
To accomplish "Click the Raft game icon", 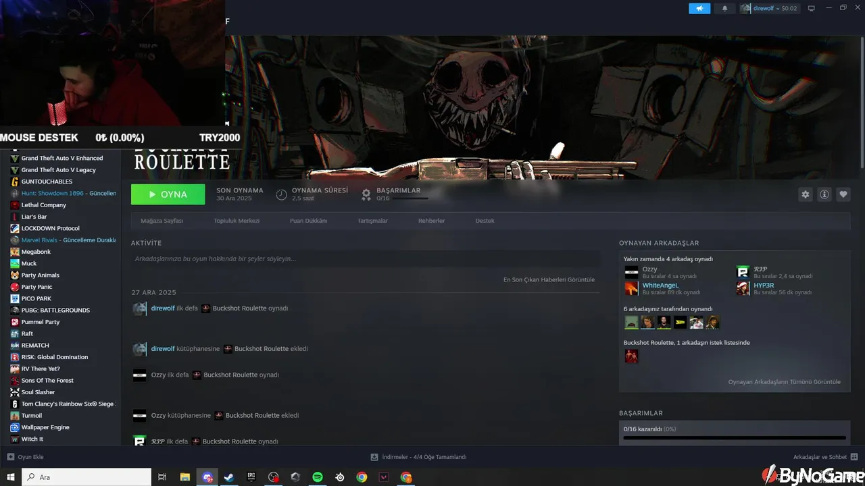I will click(15, 333).
